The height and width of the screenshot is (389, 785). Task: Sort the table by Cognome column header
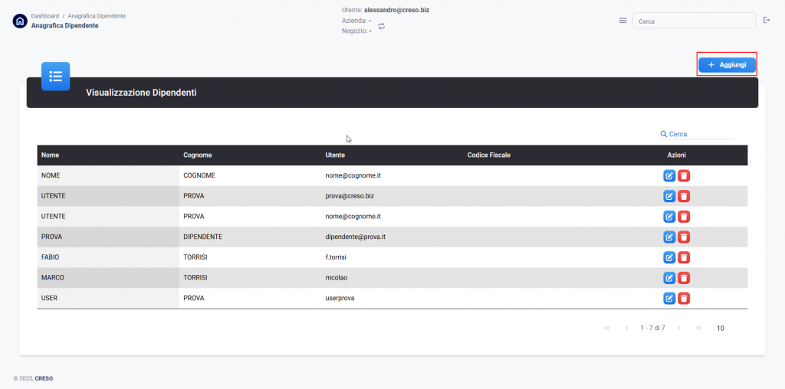[x=196, y=155]
